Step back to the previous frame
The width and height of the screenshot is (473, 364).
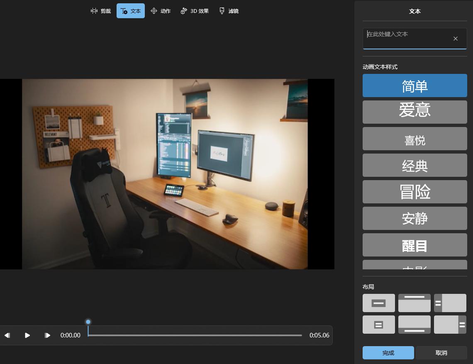pos(7,335)
